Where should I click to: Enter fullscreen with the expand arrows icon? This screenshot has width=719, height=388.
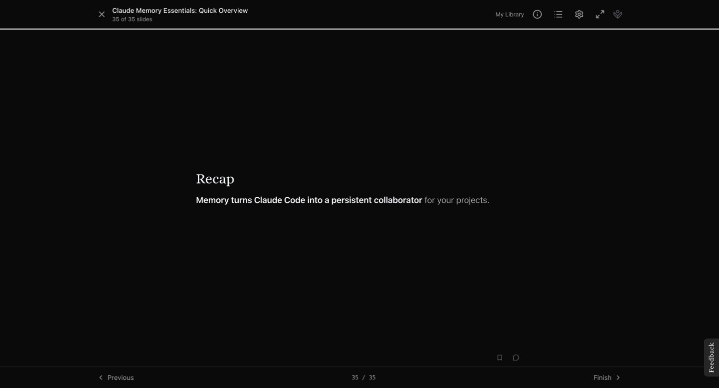click(x=600, y=14)
